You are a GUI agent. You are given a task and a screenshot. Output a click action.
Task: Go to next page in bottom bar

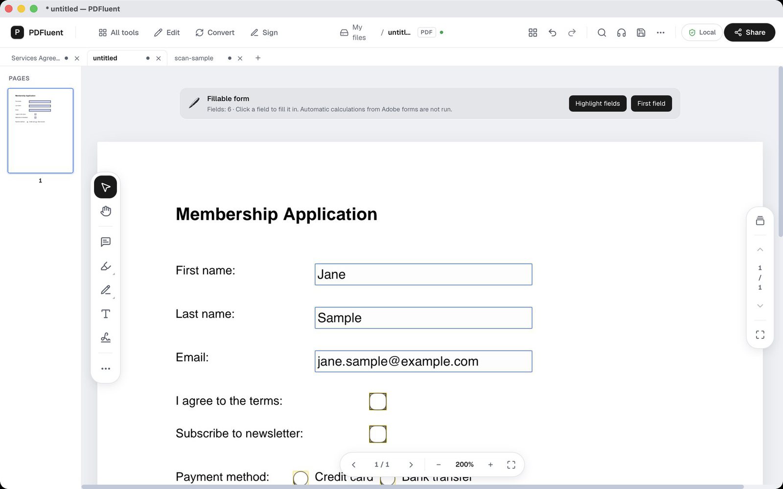(411, 465)
